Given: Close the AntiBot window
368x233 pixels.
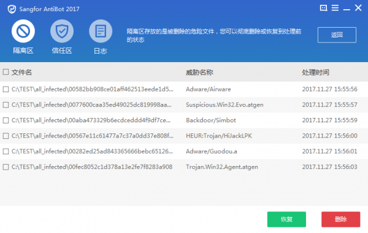Looking at the screenshot, I should coord(358,8).
